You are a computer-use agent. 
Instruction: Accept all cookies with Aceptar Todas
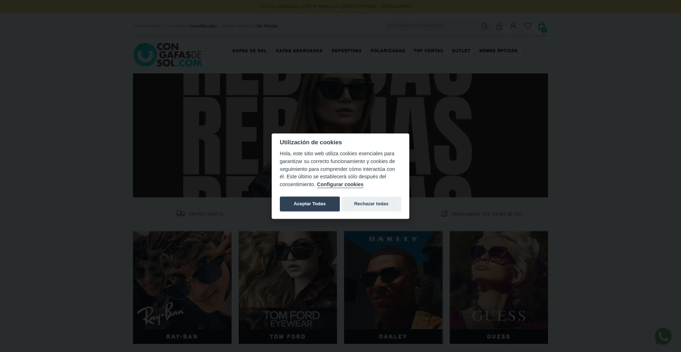[x=309, y=204]
